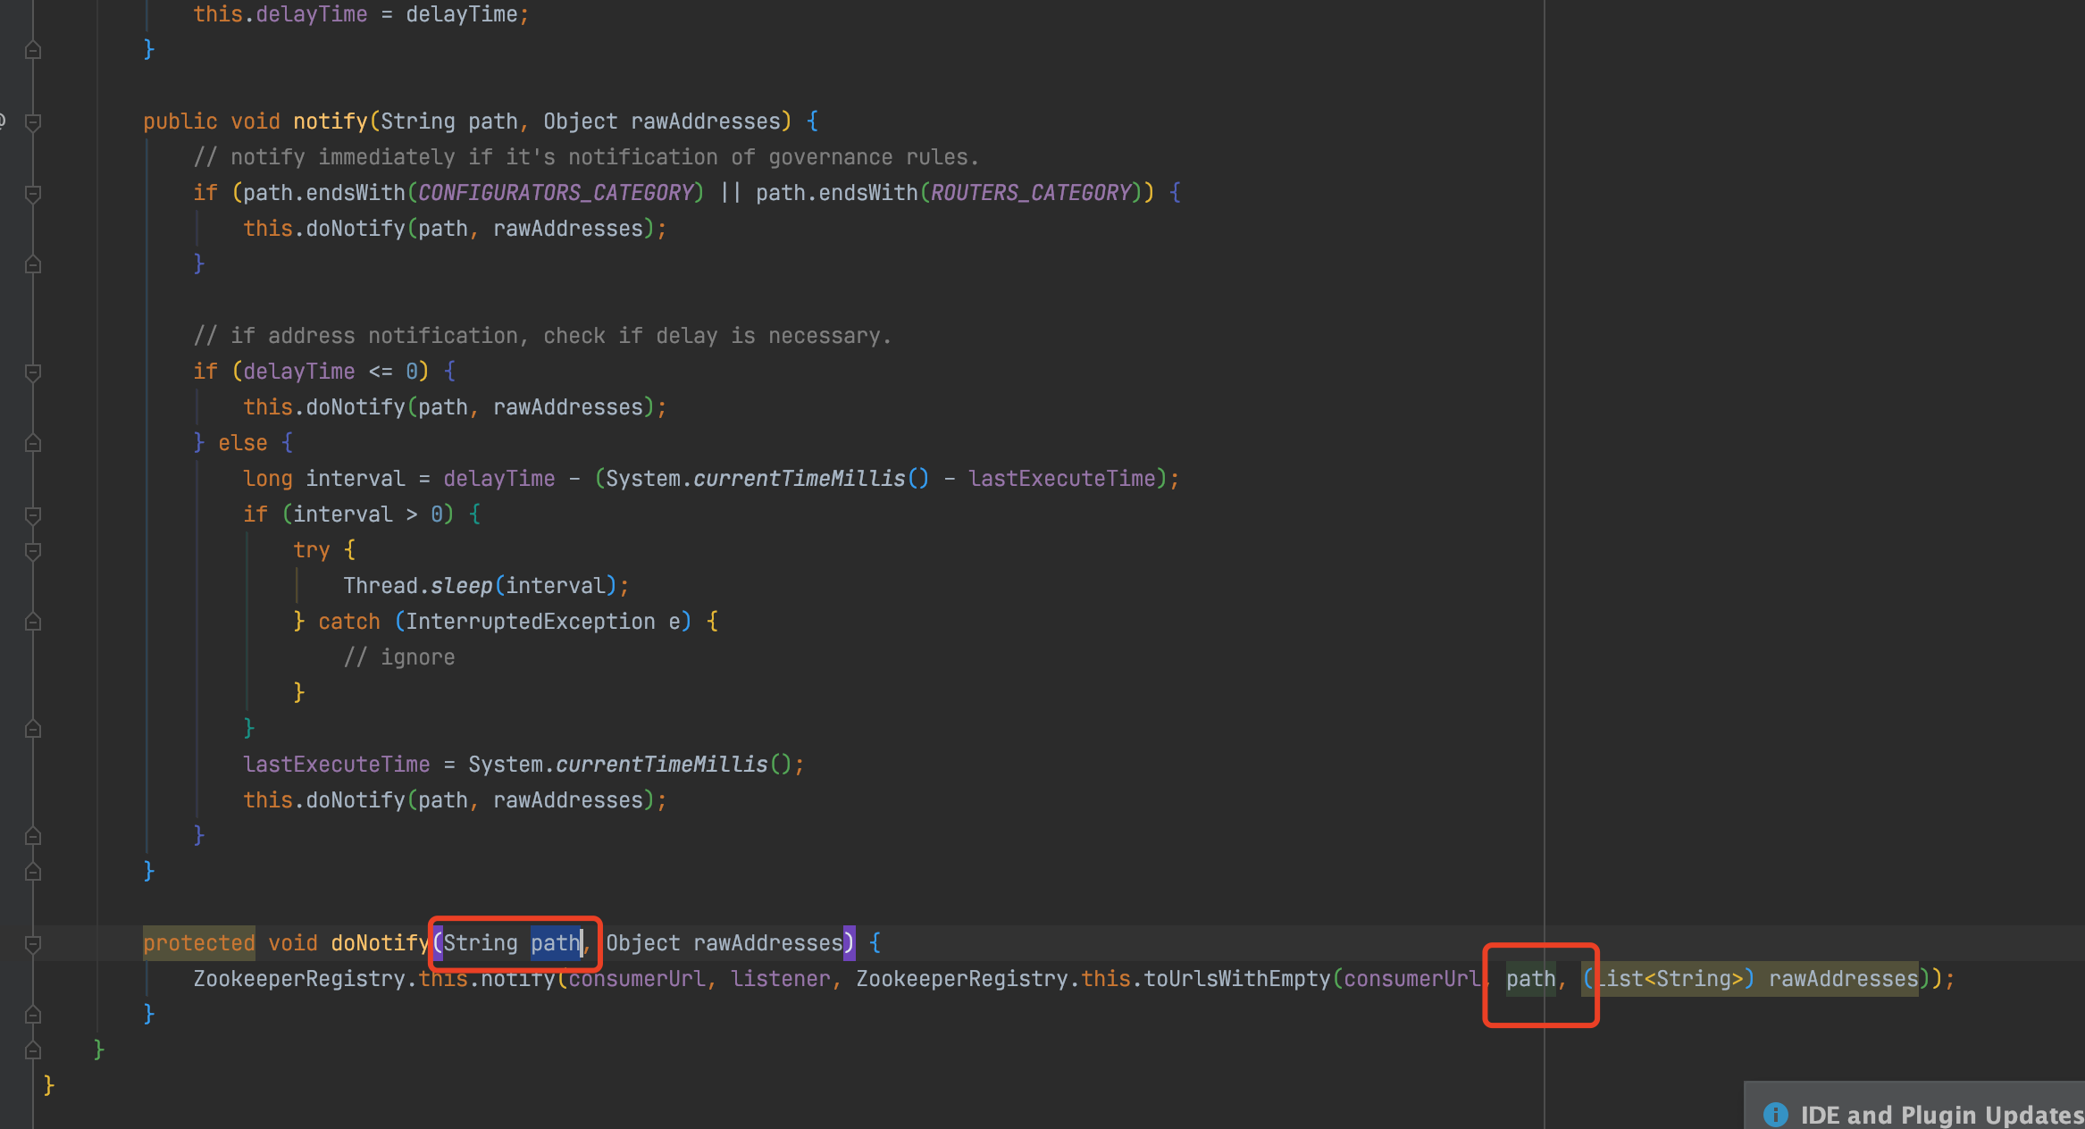2085x1129 pixels.
Task: Click the fold icon next to the delayTime if statement
Action: coord(33,371)
